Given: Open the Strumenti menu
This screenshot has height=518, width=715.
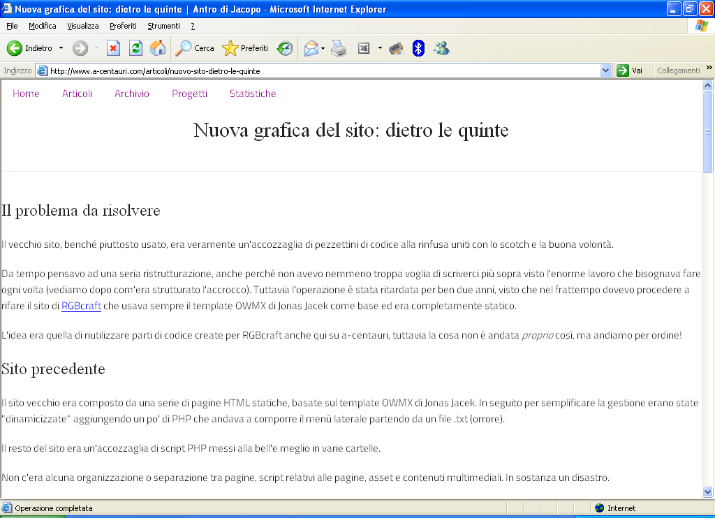Looking at the screenshot, I should click(163, 26).
